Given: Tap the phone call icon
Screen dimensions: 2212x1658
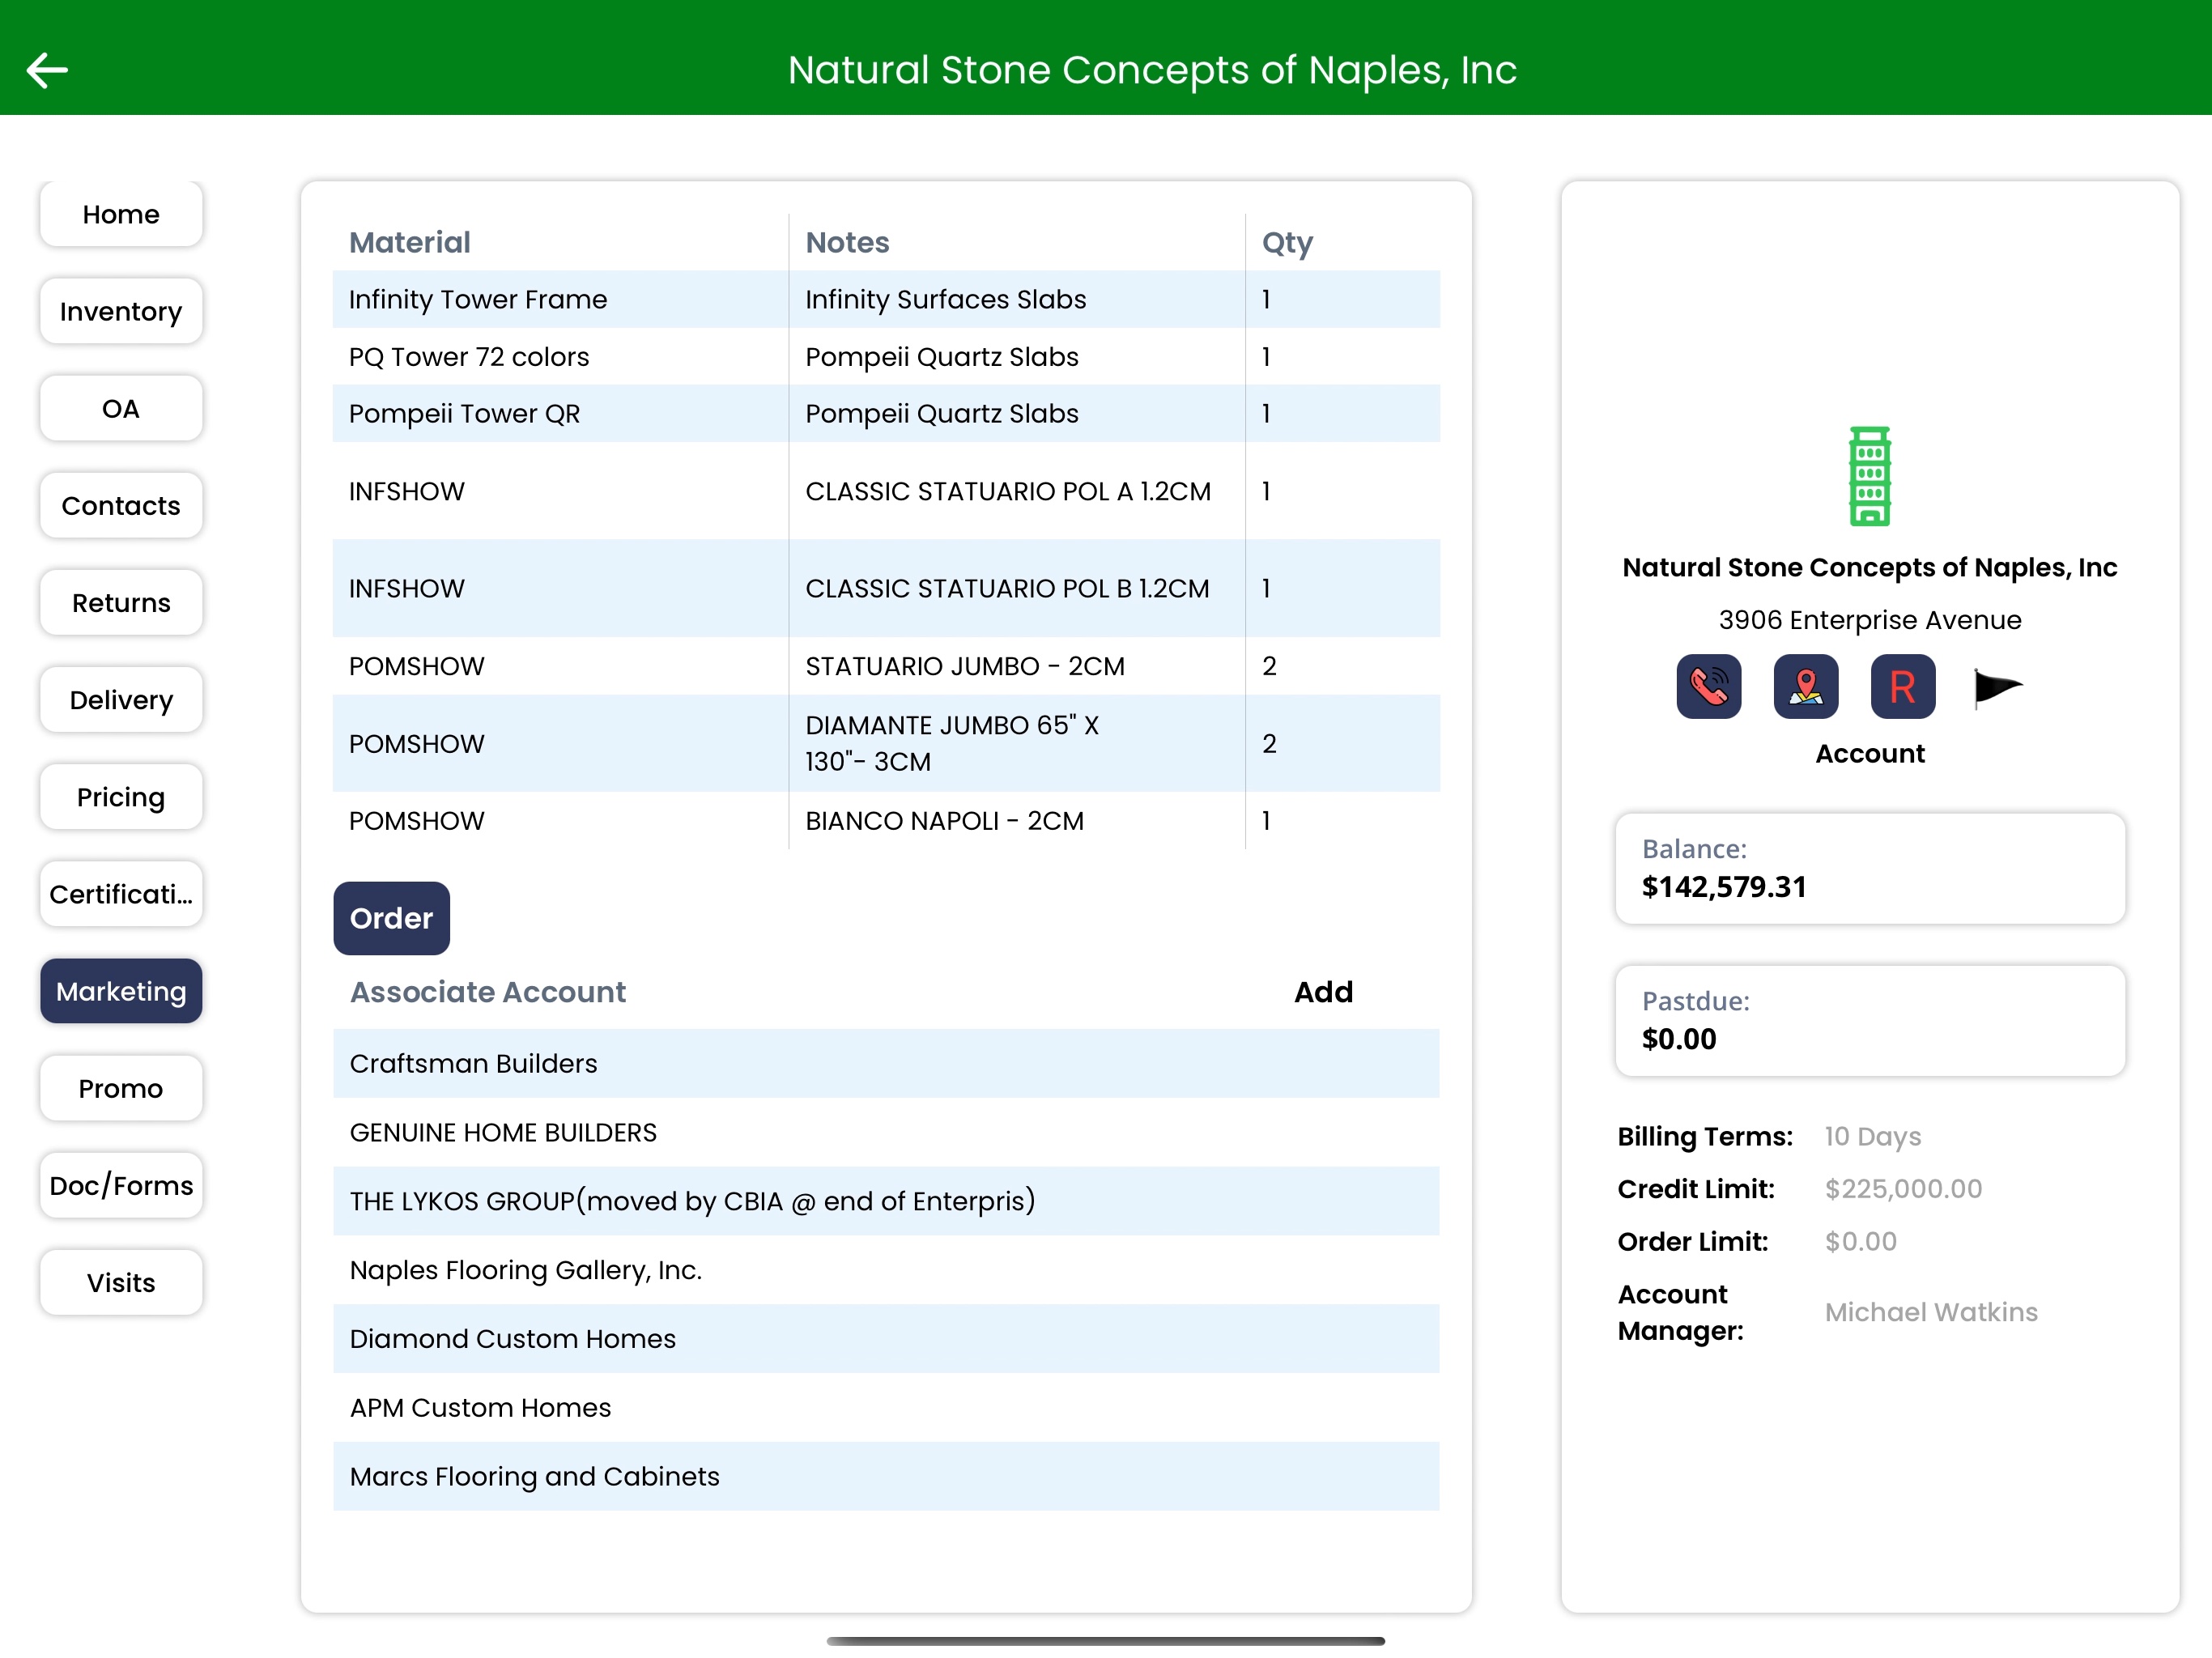Looking at the screenshot, I should tap(1708, 687).
